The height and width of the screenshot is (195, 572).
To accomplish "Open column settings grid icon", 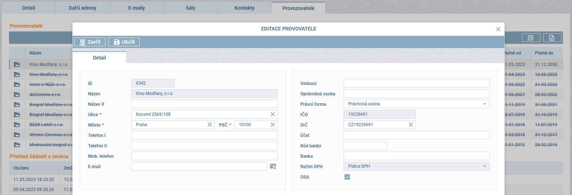I will click(531, 38).
